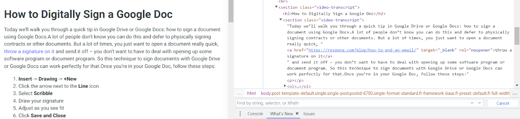Expand the ol element node
This screenshot has width=520, height=119.
(x=285, y=86)
